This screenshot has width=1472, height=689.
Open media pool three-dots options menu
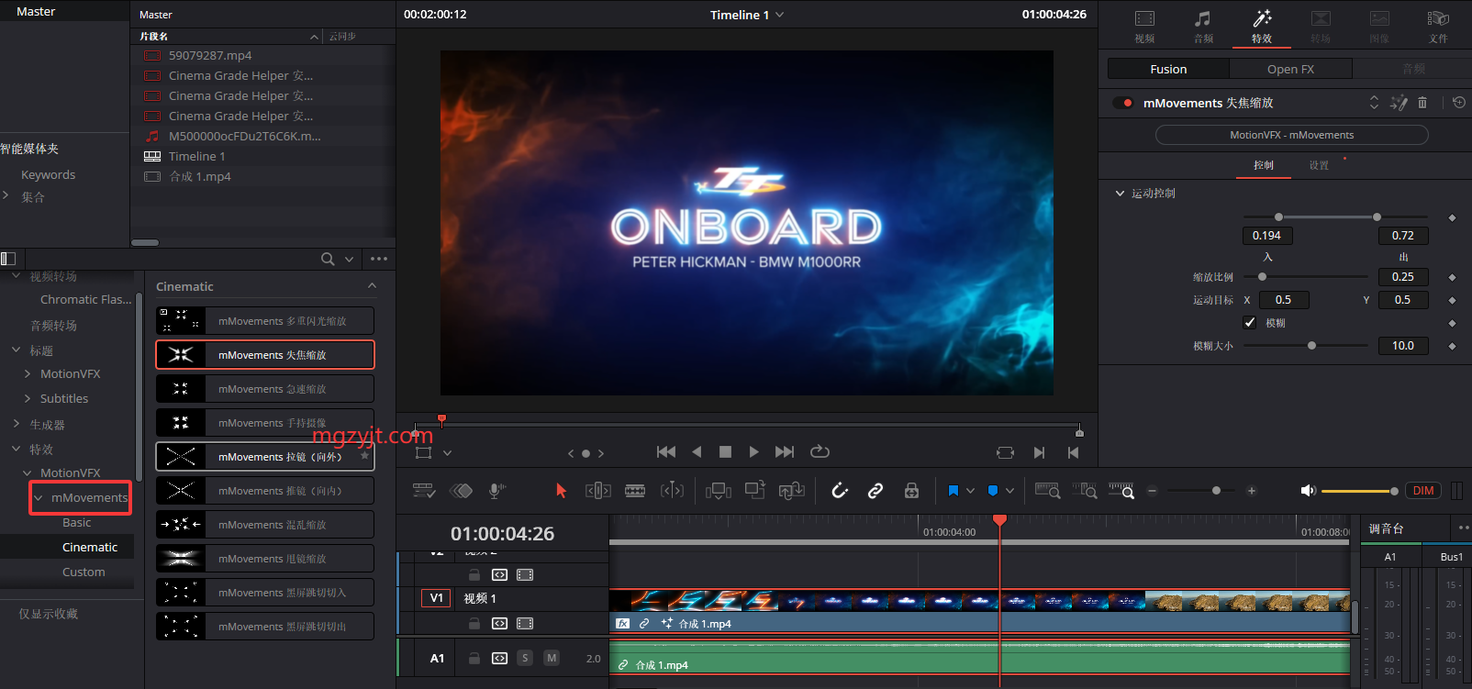(379, 260)
